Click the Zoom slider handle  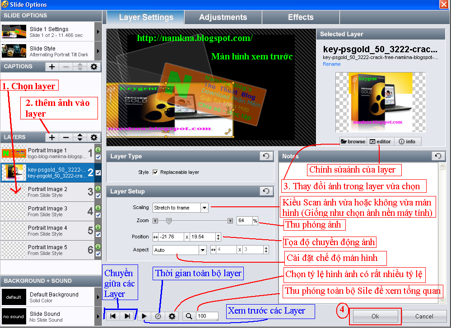[169, 221]
